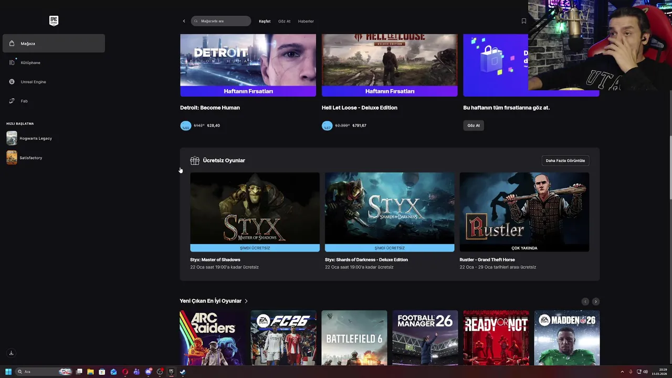The width and height of the screenshot is (672, 378).
Task: Open Microsoft Store from the taskbar
Action: pos(102,372)
